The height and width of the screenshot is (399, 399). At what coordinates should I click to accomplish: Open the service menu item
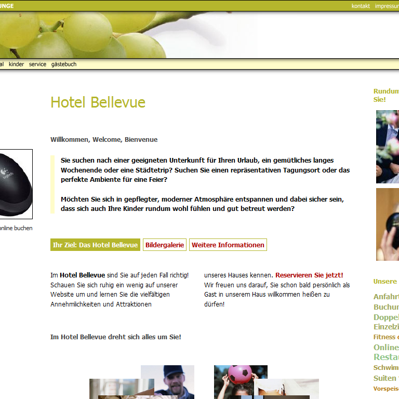pyautogui.click(x=37, y=64)
